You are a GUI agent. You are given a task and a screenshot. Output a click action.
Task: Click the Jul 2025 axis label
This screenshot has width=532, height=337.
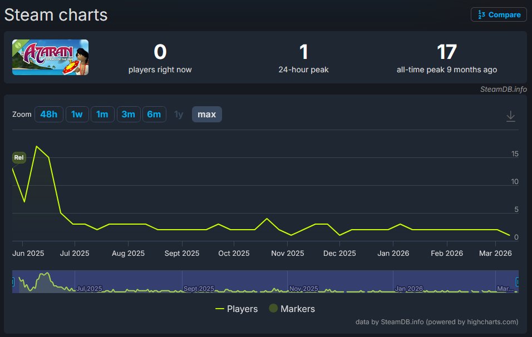[x=75, y=253]
